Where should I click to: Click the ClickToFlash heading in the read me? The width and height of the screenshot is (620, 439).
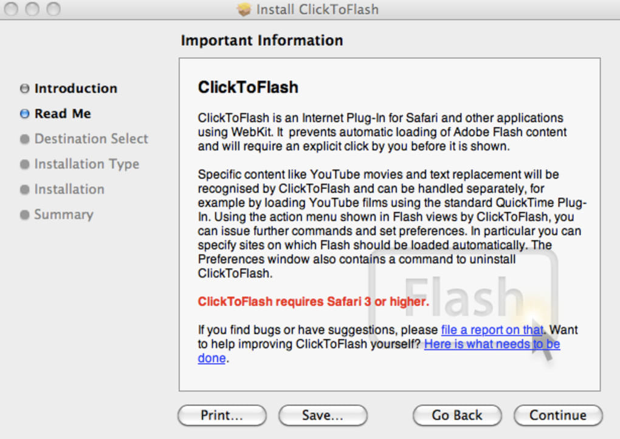coord(248,87)
